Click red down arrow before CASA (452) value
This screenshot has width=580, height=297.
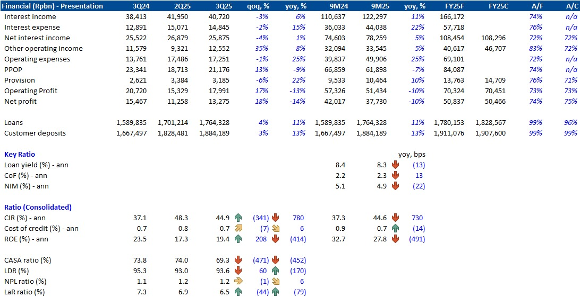point(276,260)
